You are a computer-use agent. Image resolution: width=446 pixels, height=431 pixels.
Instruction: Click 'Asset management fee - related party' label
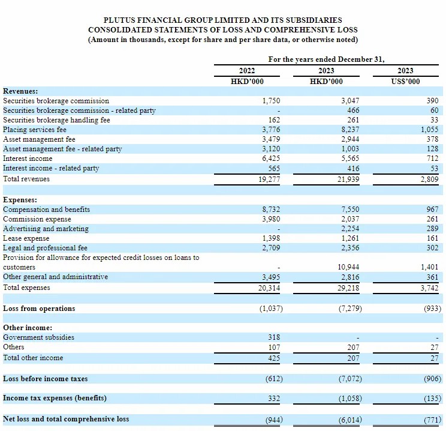pyautogui.click(x=62, y=149)
